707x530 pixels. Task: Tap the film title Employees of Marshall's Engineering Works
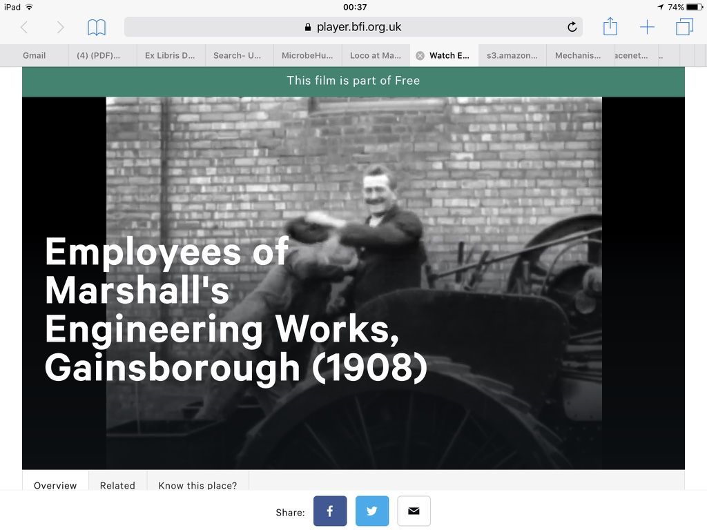[x=236, y=310]
